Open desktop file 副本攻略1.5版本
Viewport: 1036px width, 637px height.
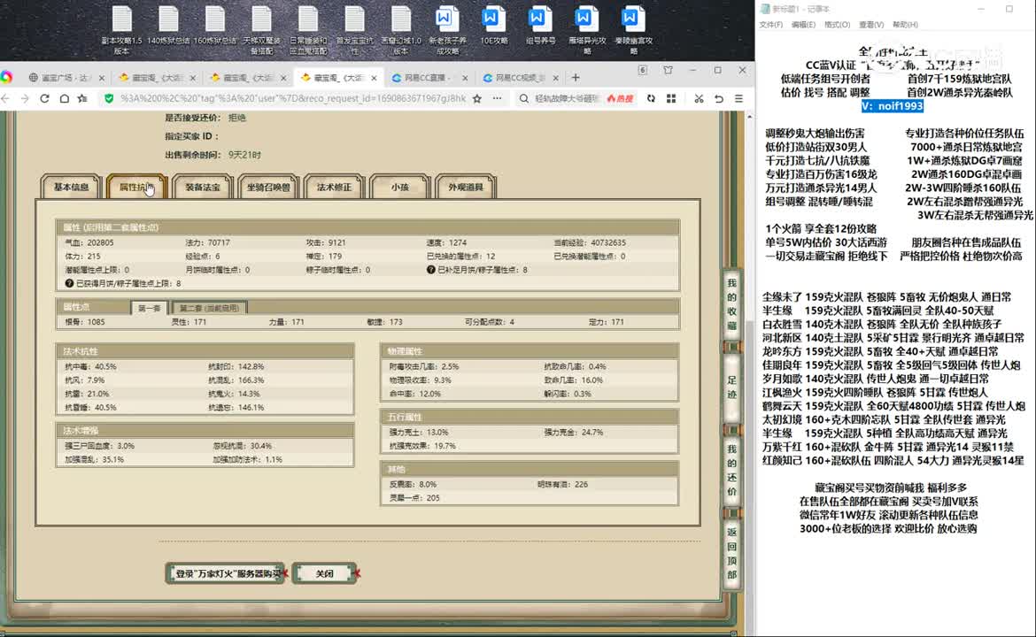(121, 29)
